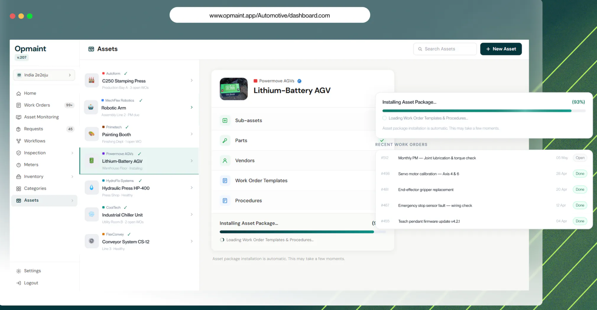Select Lithium-Battery AGV in asset list
Viewport: 597px width, 310px height.
[139, 161]
